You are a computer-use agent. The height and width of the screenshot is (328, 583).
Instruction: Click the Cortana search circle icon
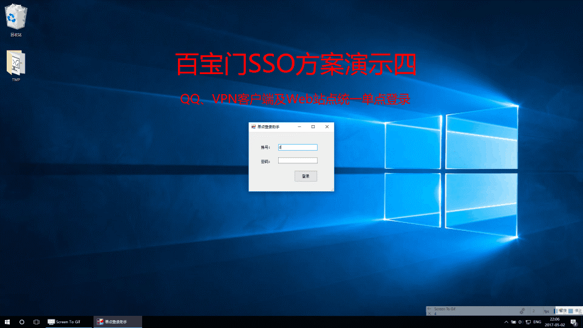22,322
